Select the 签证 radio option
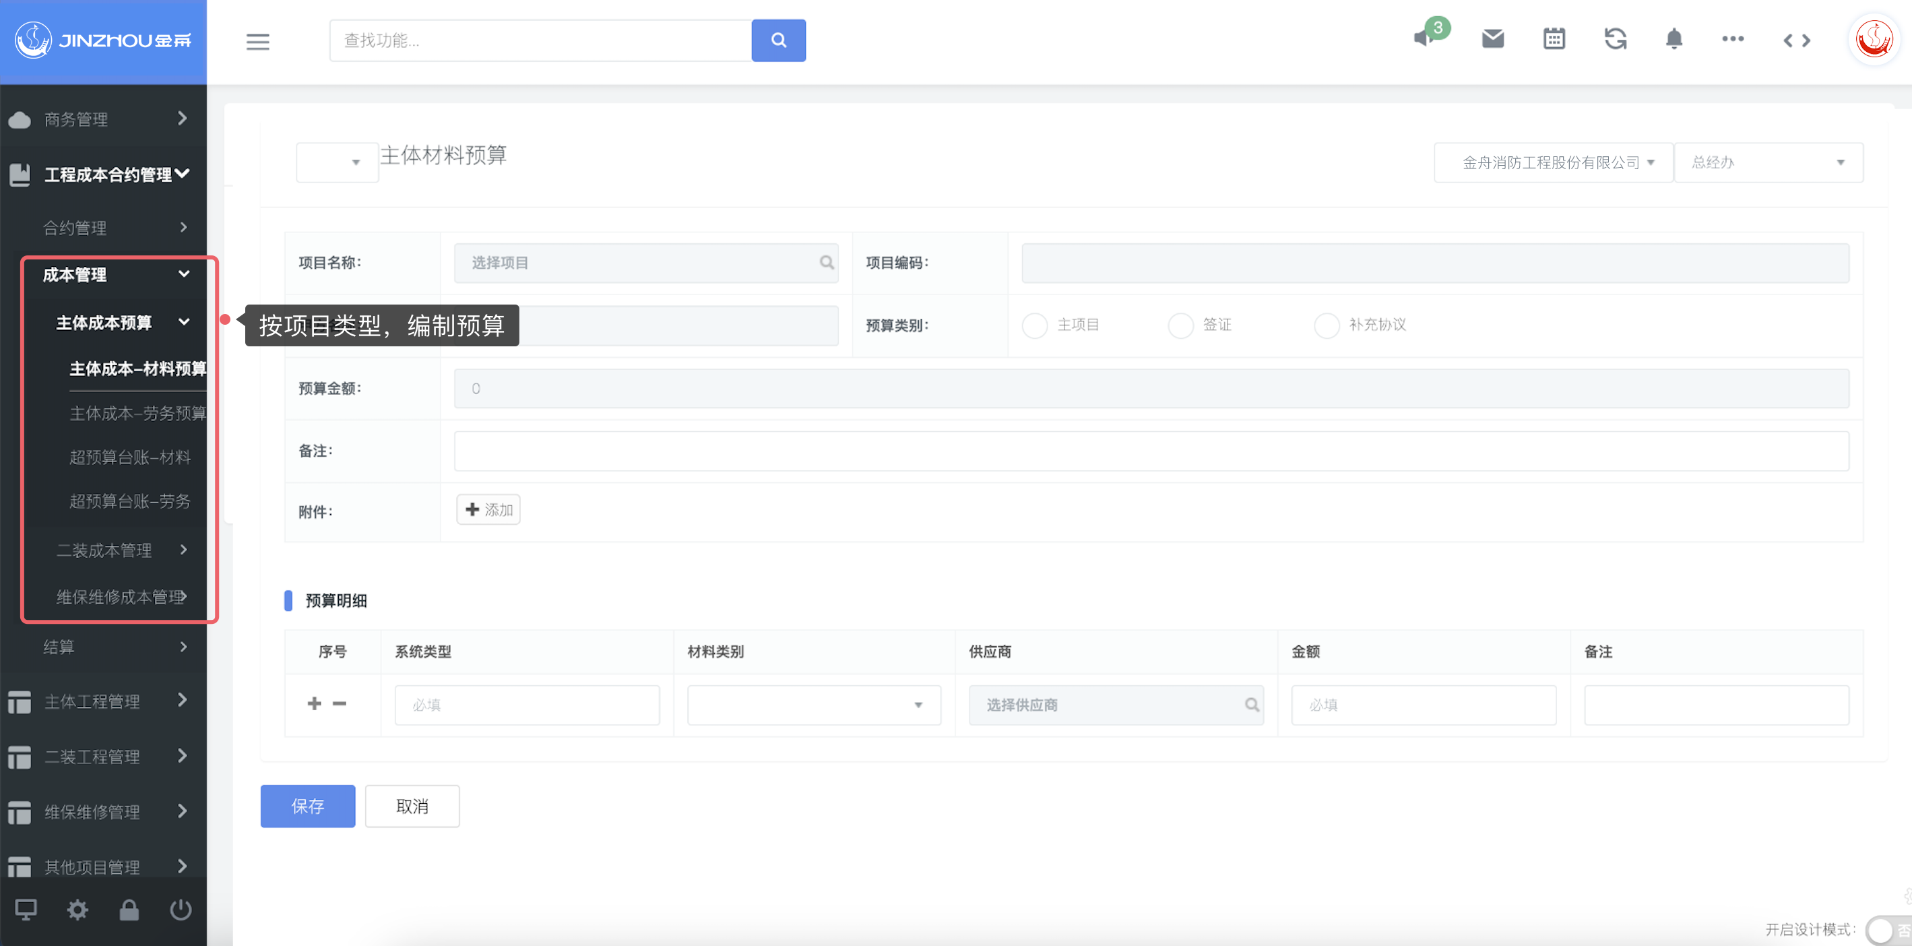1912x946 pixels. (1180, 325)
